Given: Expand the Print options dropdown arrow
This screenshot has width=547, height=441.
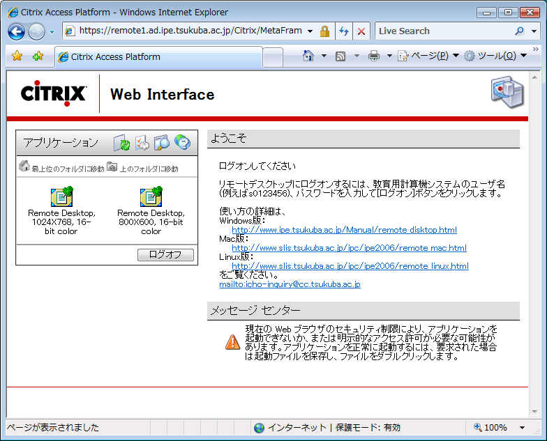Looking at the screenshot, I should pyautogui.click(x=389, y=56).
